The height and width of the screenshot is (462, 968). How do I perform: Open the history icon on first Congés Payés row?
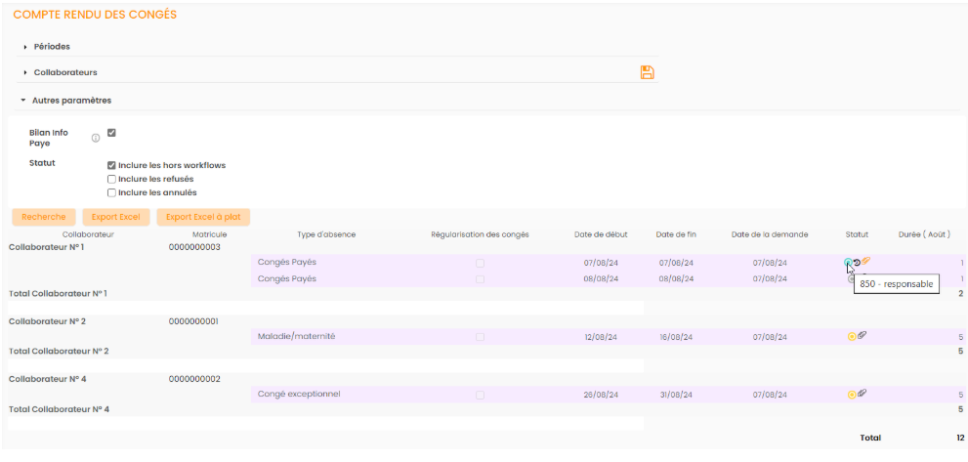(857, 262)
